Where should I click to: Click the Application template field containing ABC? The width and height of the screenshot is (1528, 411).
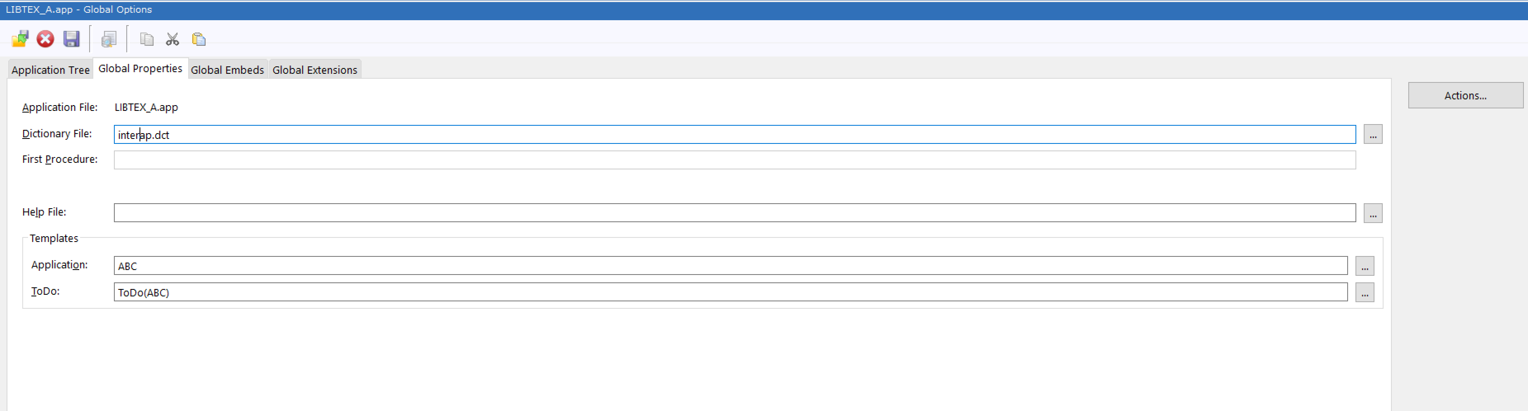730,266
